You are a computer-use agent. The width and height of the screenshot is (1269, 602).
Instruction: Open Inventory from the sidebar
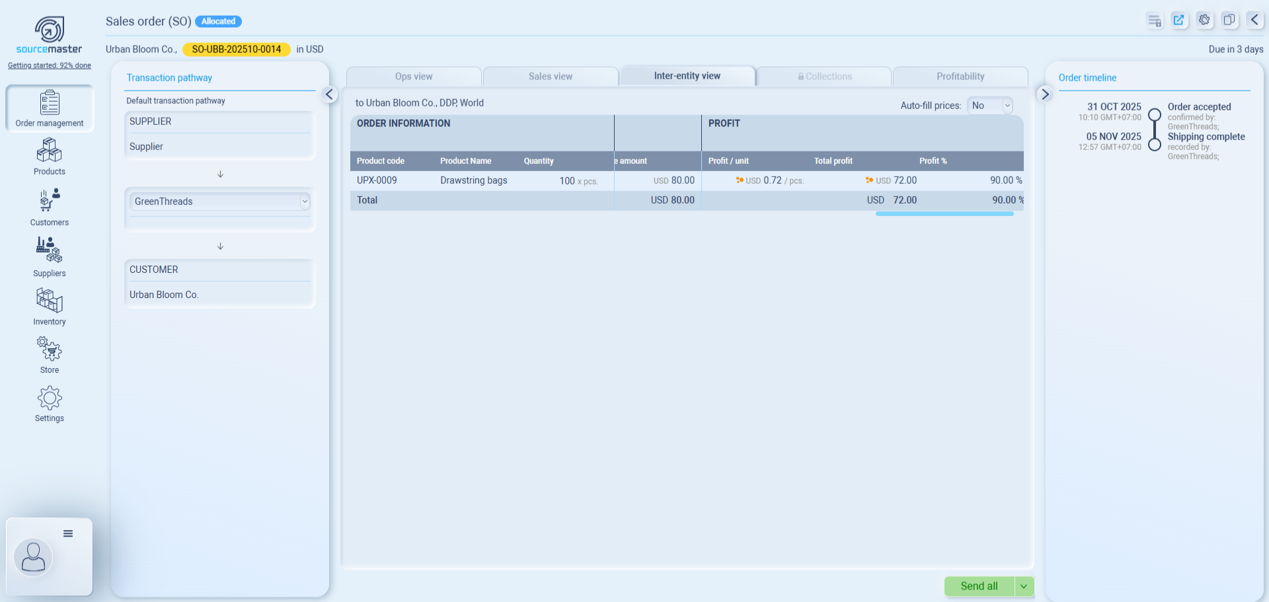[50, 307]
